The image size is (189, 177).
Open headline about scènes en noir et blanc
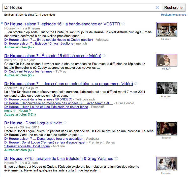69,84
